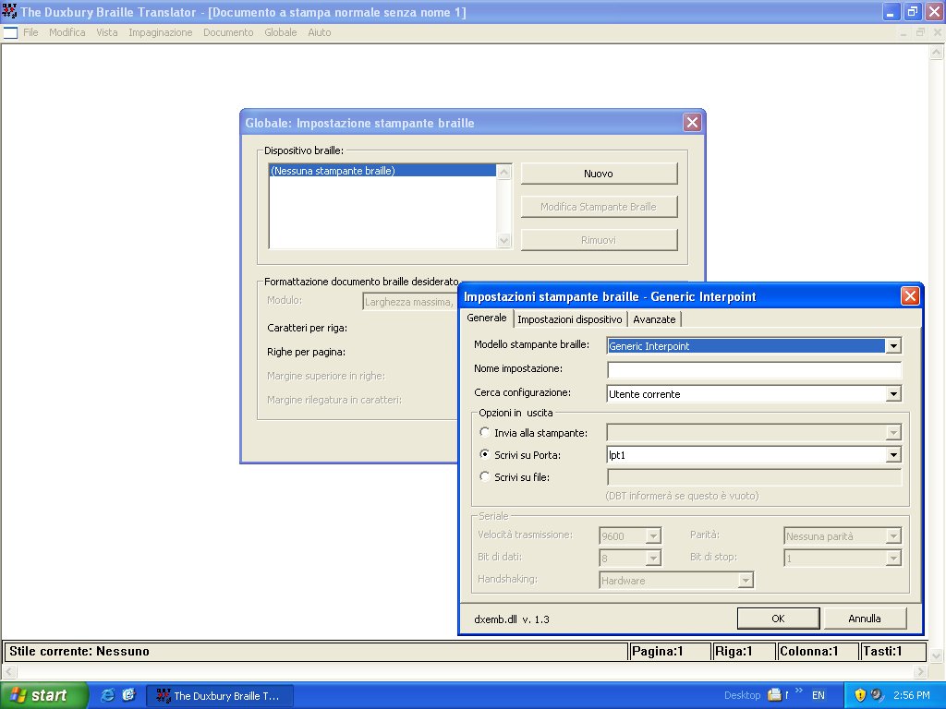
Task: Click the second quick launch icon
Action: (x=128, y=695)
